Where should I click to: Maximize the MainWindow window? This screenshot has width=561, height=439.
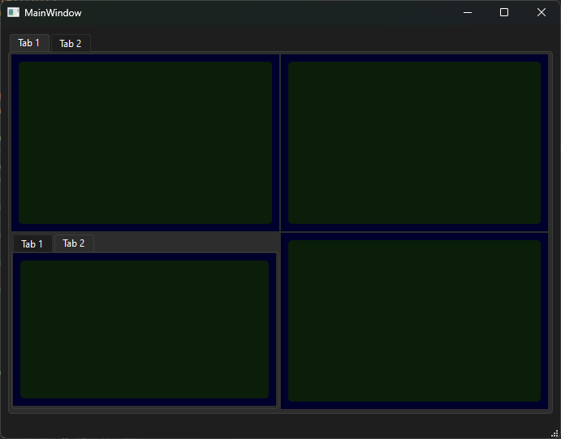point(504,12)
